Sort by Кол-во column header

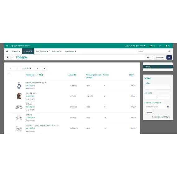[106, 75]
